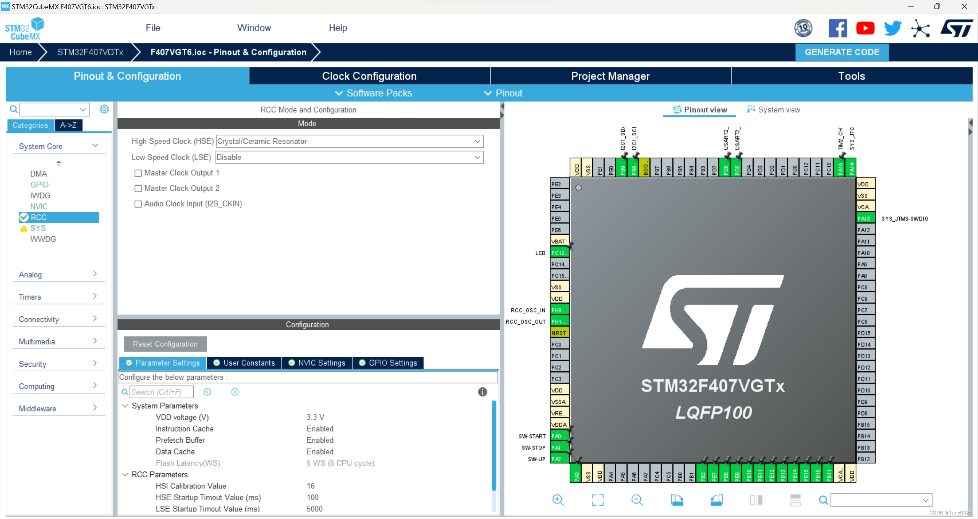Expand the High Speed Clock HSE dropdown
The height and width of the screenshot is (519, 978).
478,141
